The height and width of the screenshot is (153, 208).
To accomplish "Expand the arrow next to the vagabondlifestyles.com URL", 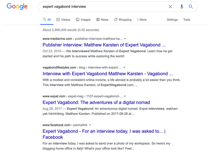I will click(x=124, y=68).
